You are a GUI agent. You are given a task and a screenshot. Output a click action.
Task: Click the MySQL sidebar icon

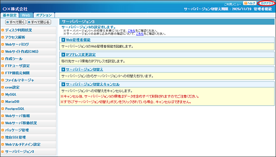pyautogui.click(x=3, y=95)
